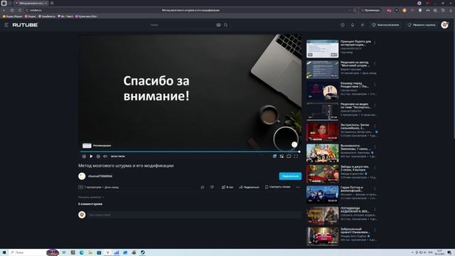The width and height of the screenshot is (455, 256).
Task: Open the Yandex browser in the taskbar
Action: tap(107, 252)
